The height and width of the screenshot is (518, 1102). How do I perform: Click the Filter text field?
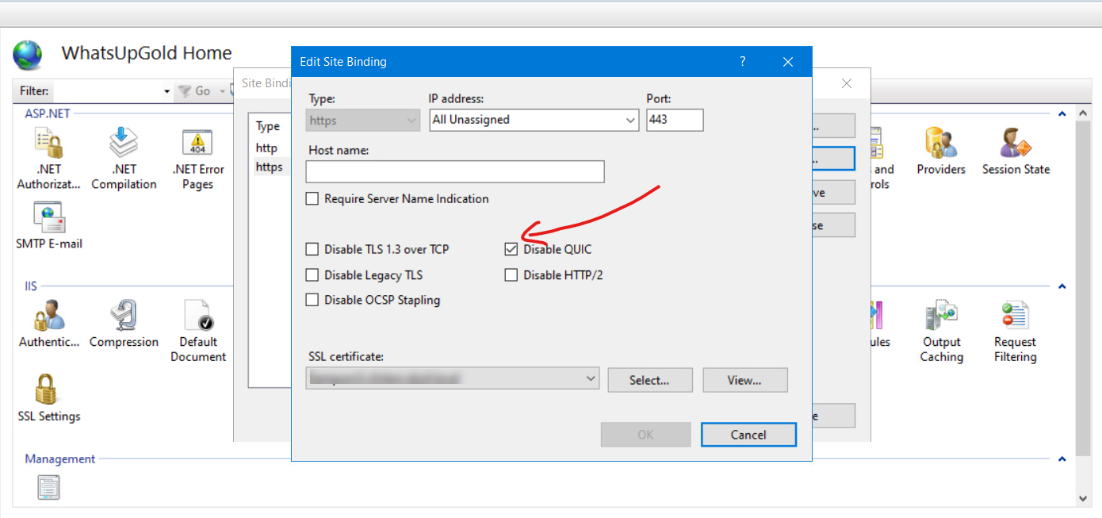coord(106,91)
